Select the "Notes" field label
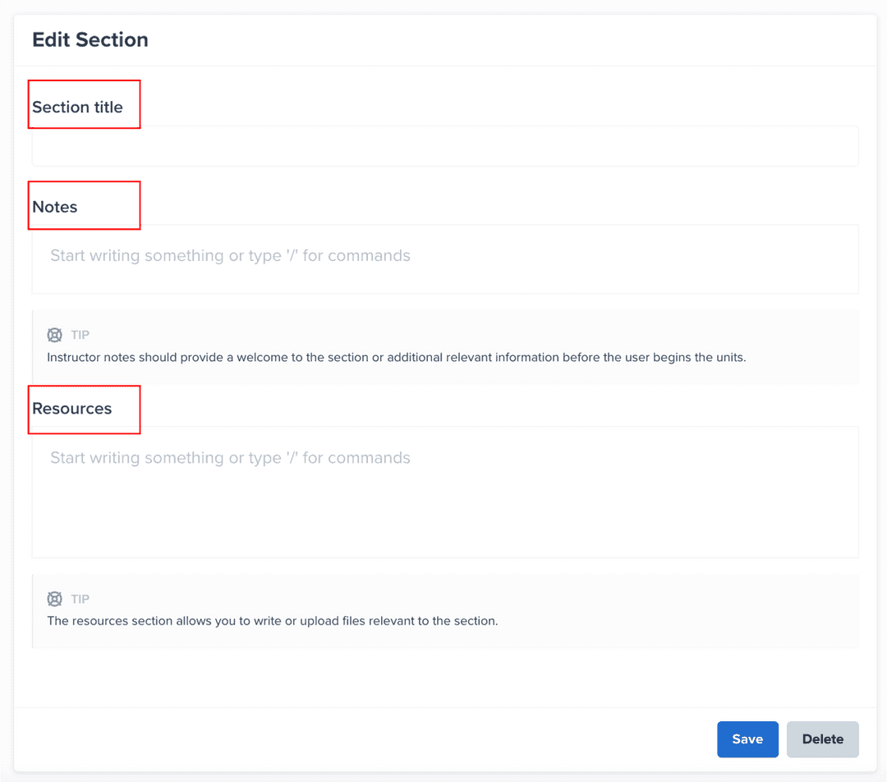This screenshot has width=887, height=782. pyautogui.click(x=55, y=208)
